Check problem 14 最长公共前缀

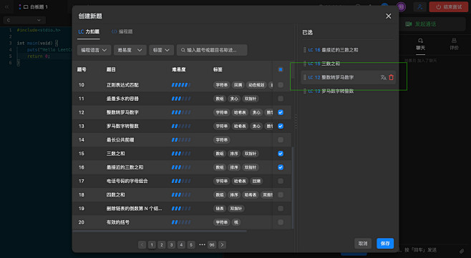[x=281, y=140]
